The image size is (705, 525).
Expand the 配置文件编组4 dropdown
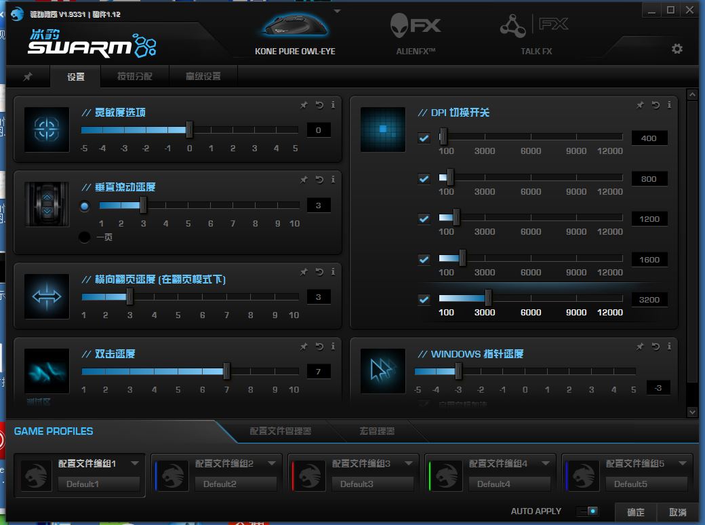tap(546, 463)
